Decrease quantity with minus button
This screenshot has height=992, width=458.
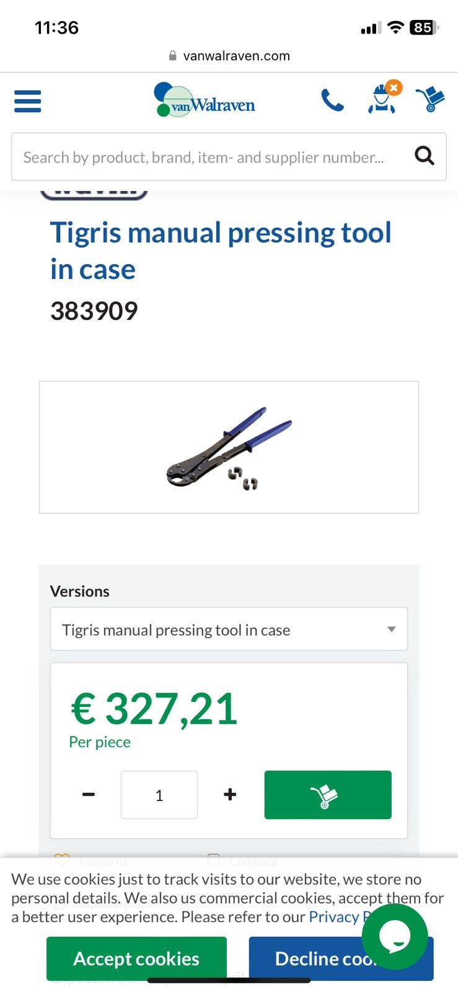89,795
